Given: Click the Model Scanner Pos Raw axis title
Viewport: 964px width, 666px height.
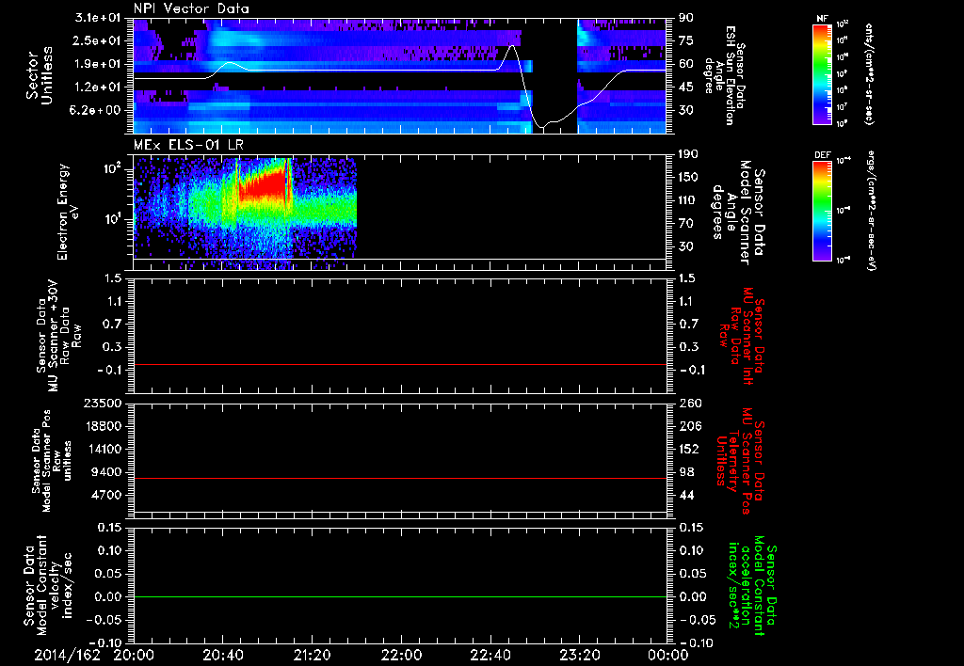Looking at the screenshot, I should [x=53, y=461].
